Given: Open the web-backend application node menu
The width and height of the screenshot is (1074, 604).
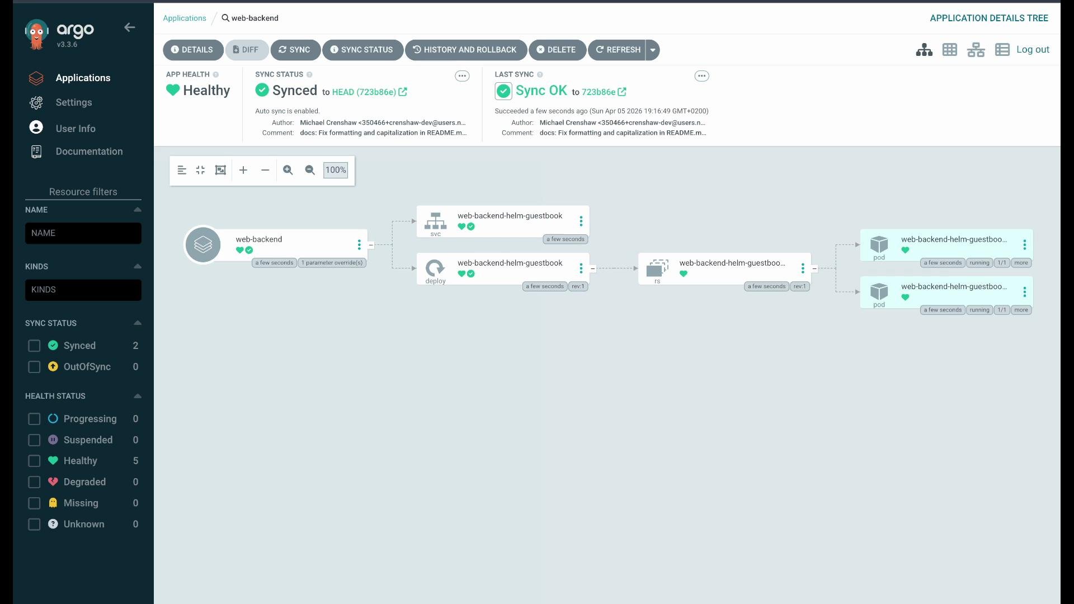Looking at the screenshot, I should tap(359, 245).
